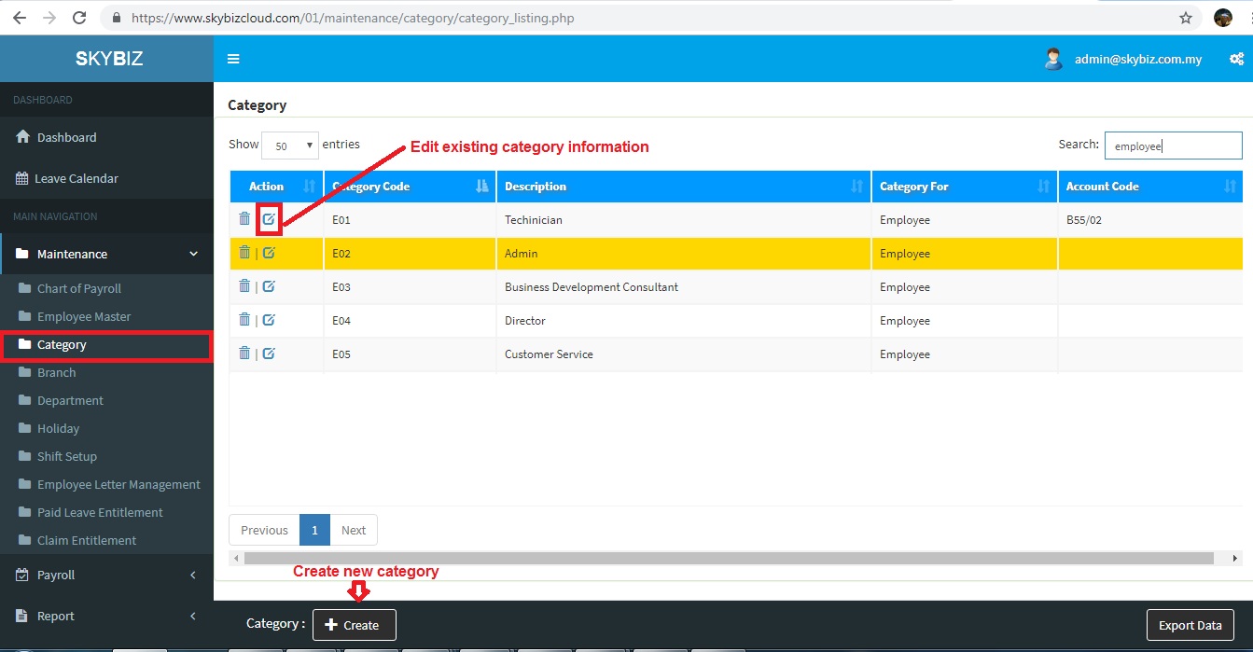Edit the E03 Business Development Consultant category
The height and width of the screenshot is (652, 1253).
(269, 286)
